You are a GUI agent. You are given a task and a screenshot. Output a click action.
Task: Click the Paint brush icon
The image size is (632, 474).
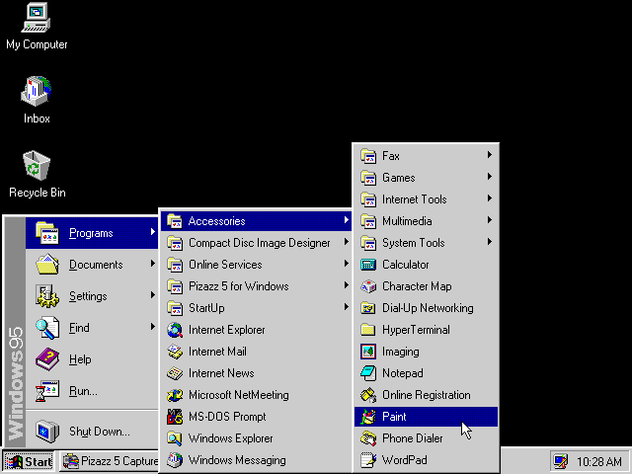(x=368, y=417)
